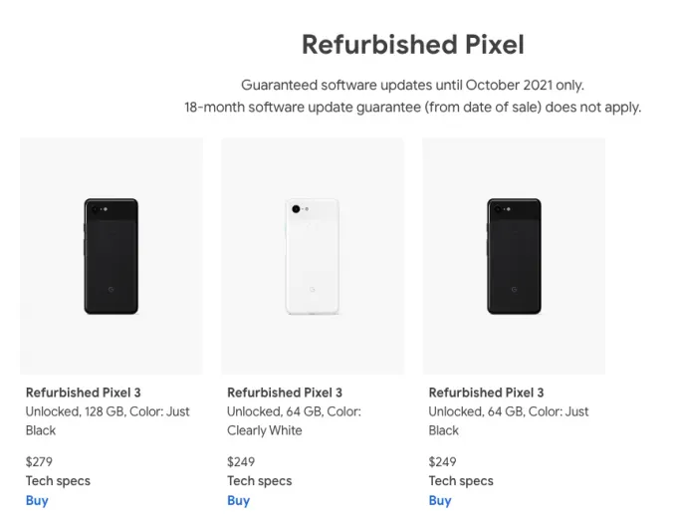Buy the 64 GB Just Black Pixel 3

(440, 501)
